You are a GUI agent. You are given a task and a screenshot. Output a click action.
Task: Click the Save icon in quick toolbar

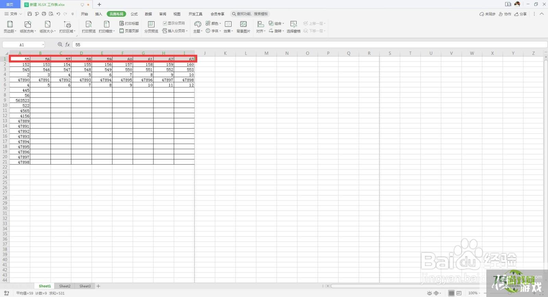pos(29,14)
